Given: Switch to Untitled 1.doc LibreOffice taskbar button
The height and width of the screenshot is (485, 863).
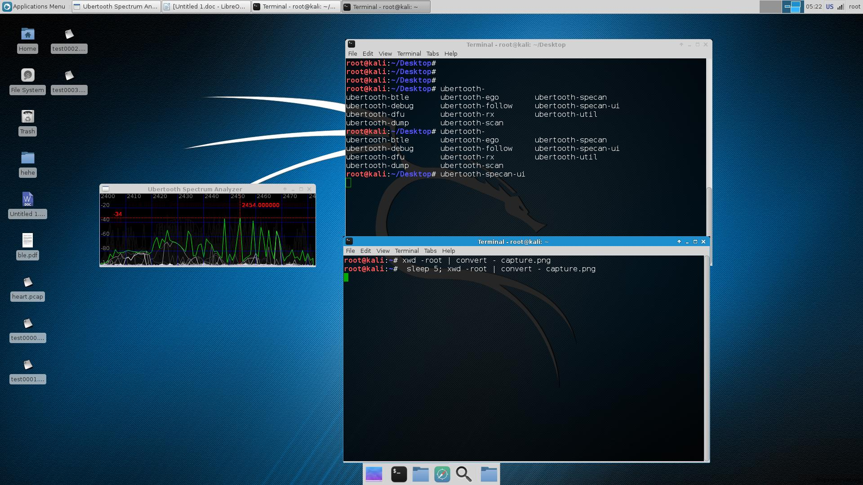Looking at the screenshot, I should tap(206, 7).
